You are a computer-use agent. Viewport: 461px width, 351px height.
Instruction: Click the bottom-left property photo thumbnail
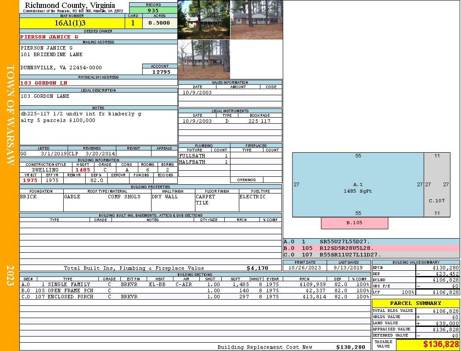click(204, 59)
